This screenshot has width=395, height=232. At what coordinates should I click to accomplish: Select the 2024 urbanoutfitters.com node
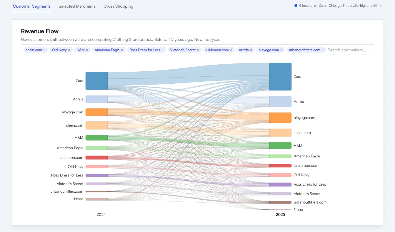pyautogui.click(x=96, y=191)
